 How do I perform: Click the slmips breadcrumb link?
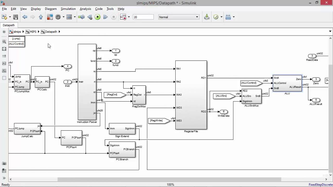click(17, 32)
